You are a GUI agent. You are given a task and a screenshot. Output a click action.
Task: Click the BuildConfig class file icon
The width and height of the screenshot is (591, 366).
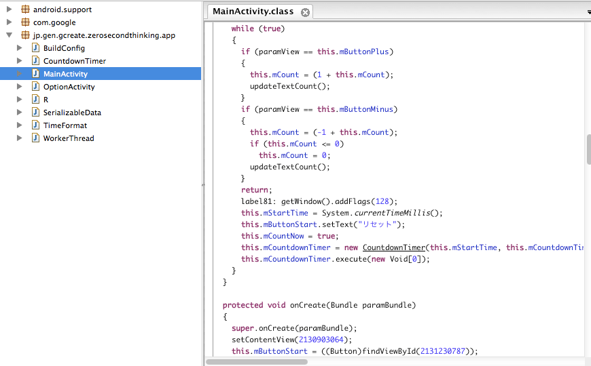(x=36, y=48)
